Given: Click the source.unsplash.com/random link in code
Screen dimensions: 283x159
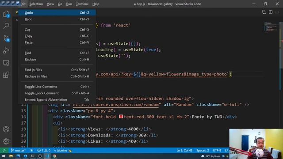Looking at the screenshot, I should 116,105.
